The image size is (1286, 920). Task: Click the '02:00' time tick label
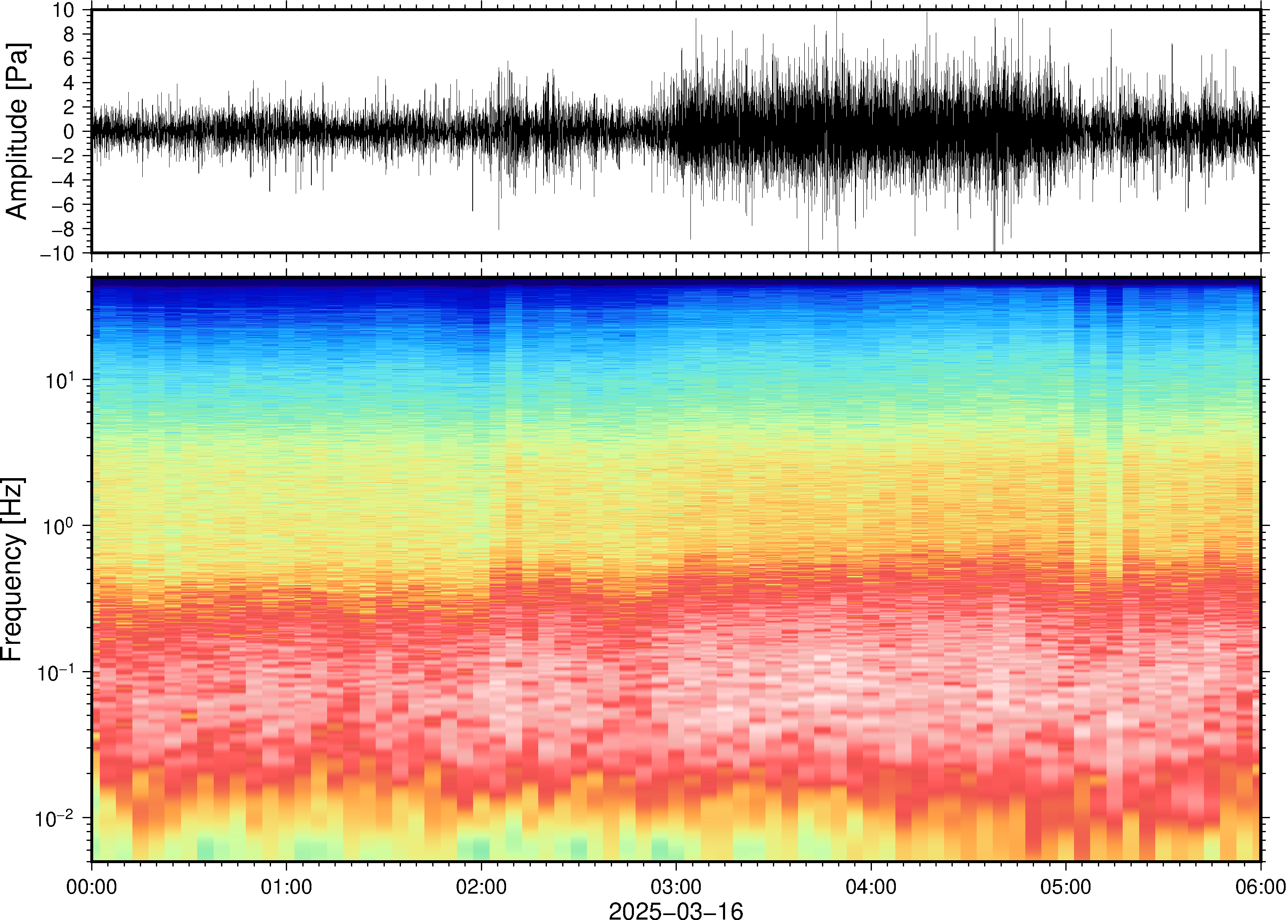tap(481, 887)
